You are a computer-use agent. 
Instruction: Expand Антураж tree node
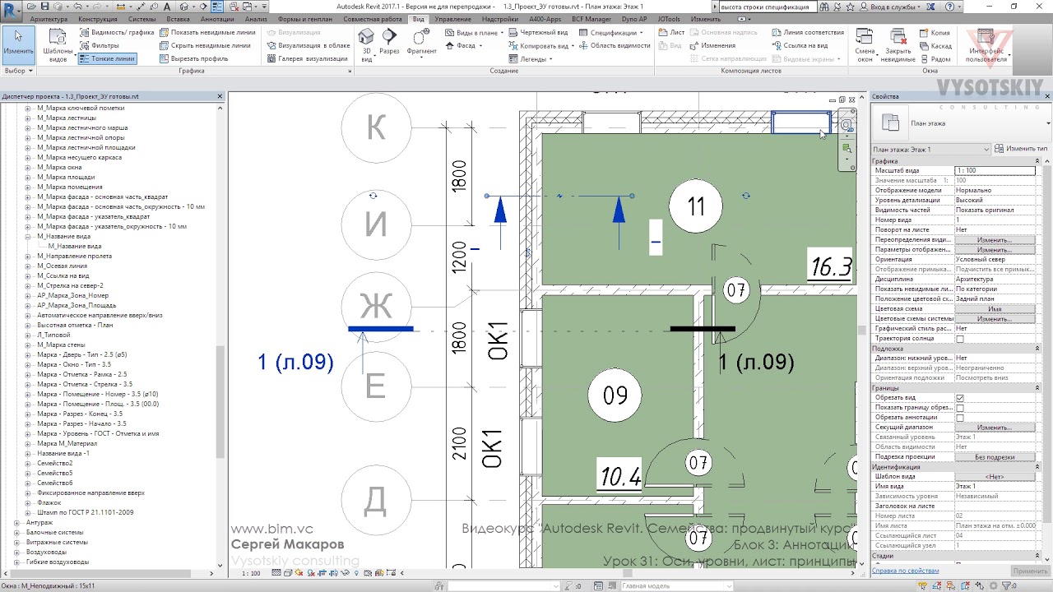[x=16, y=522]
